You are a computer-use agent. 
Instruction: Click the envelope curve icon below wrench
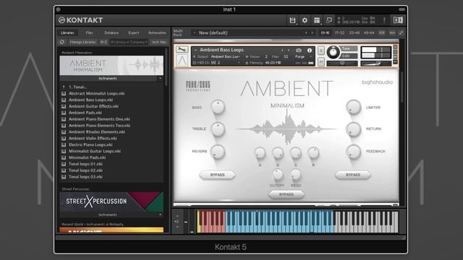click(182, 61)
